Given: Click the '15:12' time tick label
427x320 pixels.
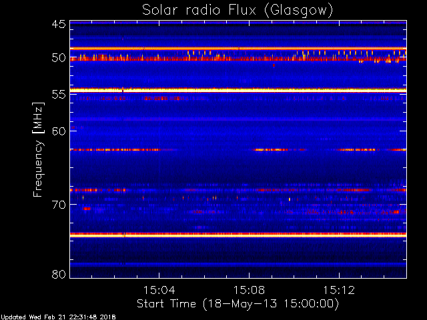Looking at the screenshot, I should click(x=339, y=290).
